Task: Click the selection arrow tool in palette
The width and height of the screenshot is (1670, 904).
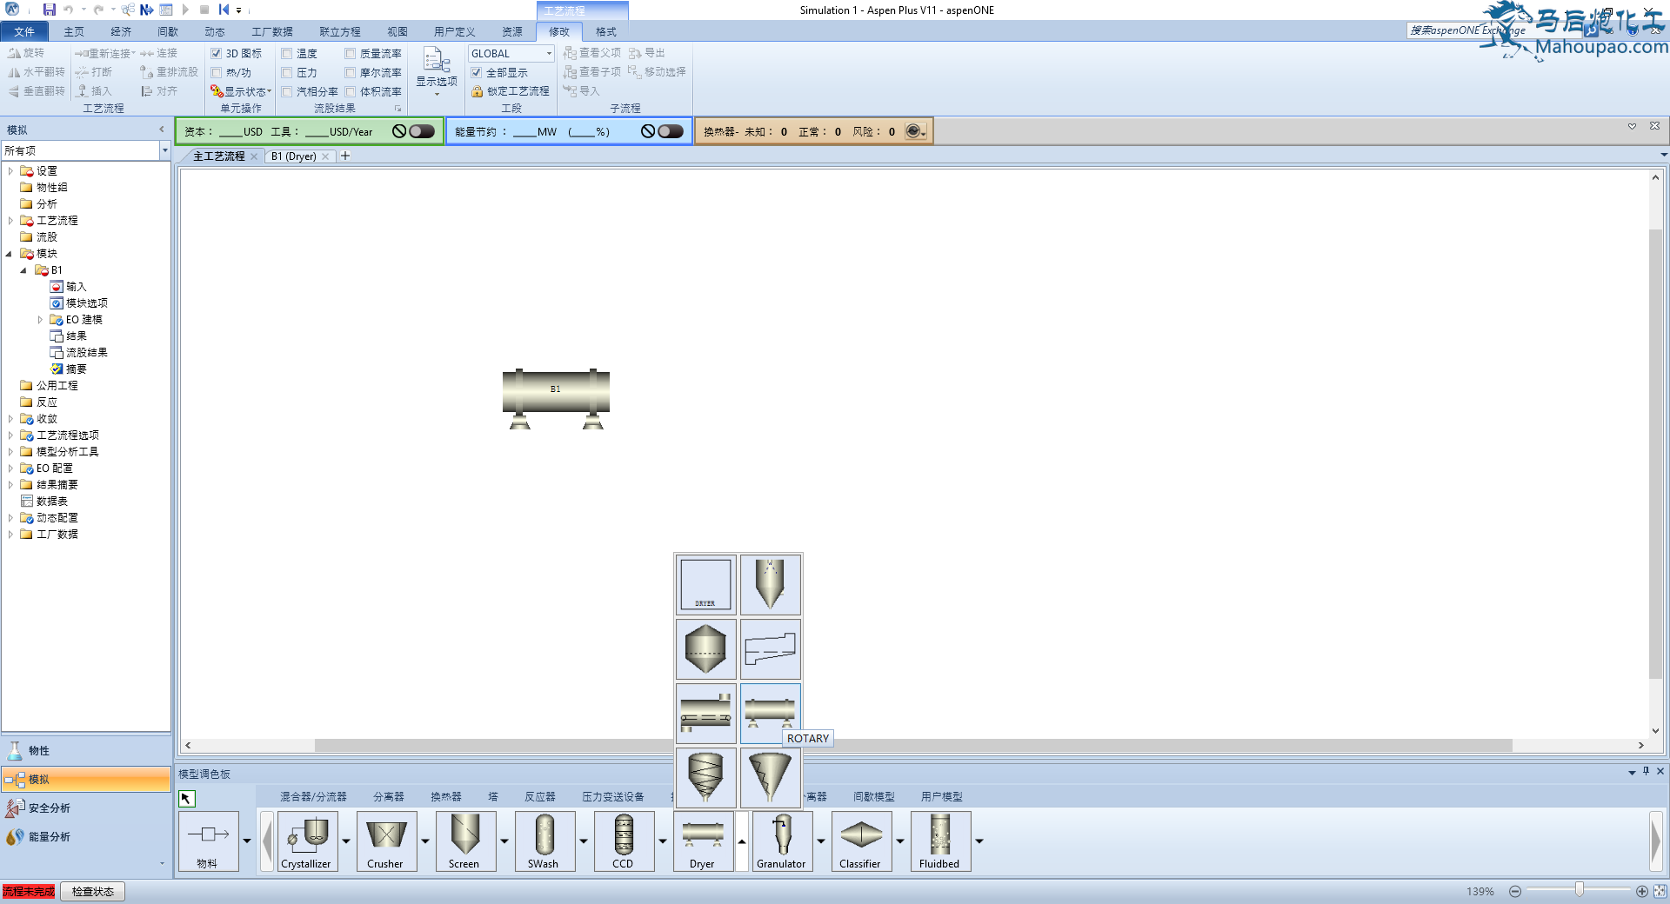Action: [x=187, y=798]
